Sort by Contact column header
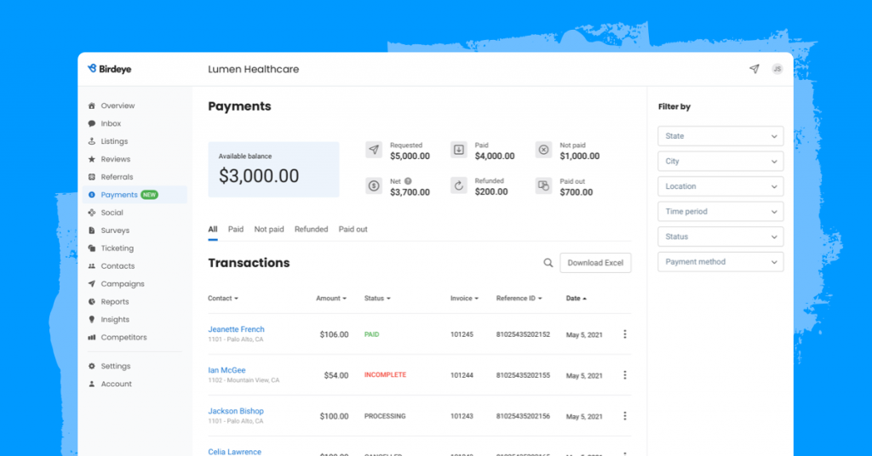This screenshot has height=456, width=872. pos(223,299)
